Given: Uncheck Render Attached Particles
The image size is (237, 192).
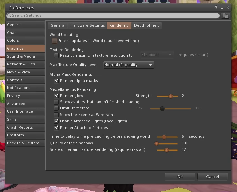Looking at the screenshot, I should pos(56,128).
